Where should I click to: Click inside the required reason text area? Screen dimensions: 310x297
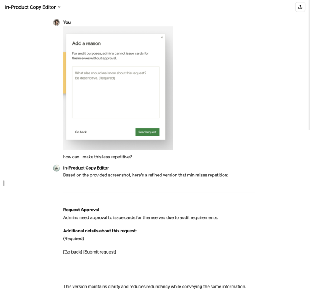point(116,92)
